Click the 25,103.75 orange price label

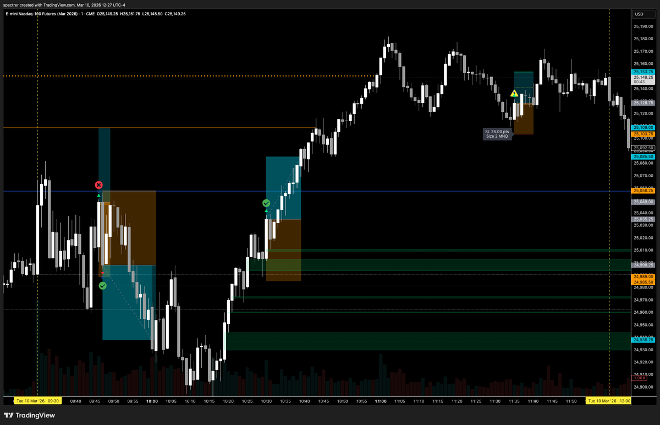643,134
